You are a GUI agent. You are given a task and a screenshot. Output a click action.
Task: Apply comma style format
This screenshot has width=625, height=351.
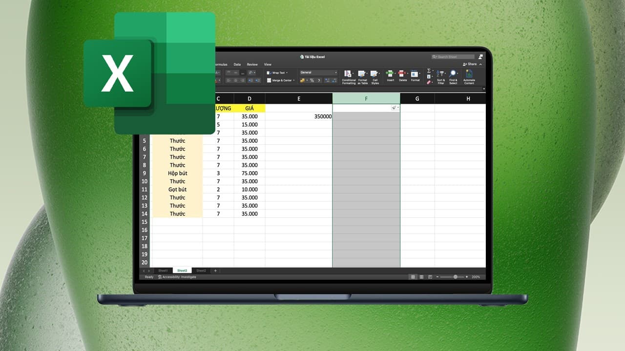pos(319,80)
